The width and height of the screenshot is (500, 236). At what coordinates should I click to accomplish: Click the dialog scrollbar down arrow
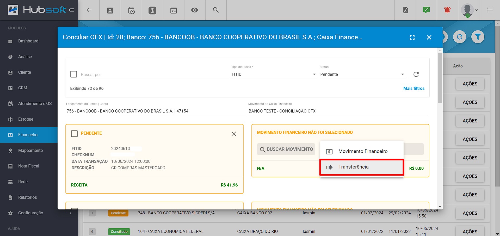[x=440, y=207]
